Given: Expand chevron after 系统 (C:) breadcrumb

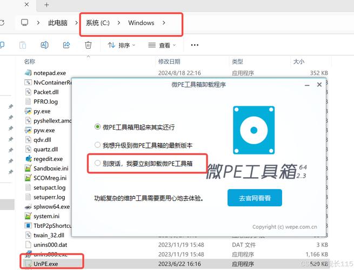Looking at the screenshot, I should click(x=119, y=23).
